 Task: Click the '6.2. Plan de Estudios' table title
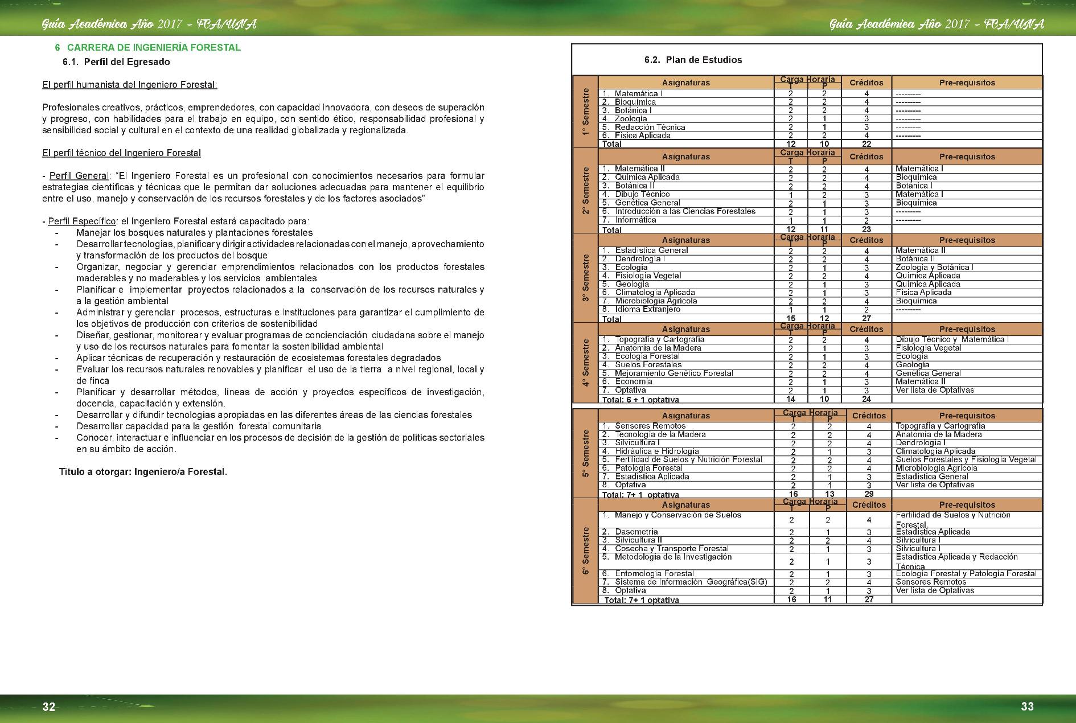click(693, 60)
